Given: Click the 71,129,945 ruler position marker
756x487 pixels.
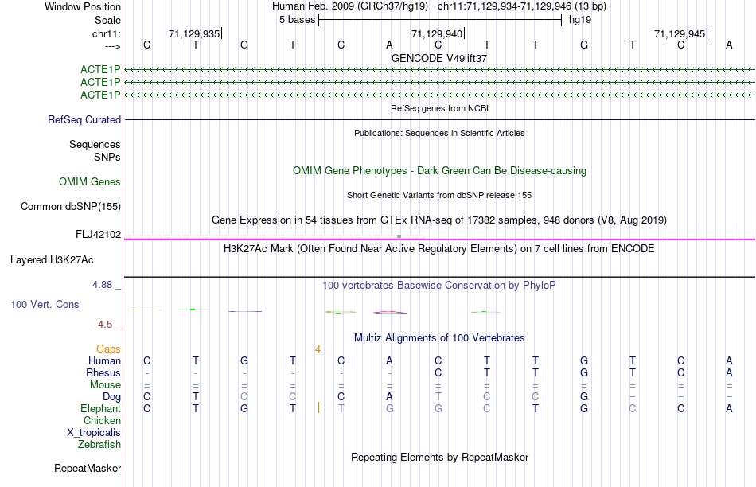Looking at the screenshot, I should (680, 33).
